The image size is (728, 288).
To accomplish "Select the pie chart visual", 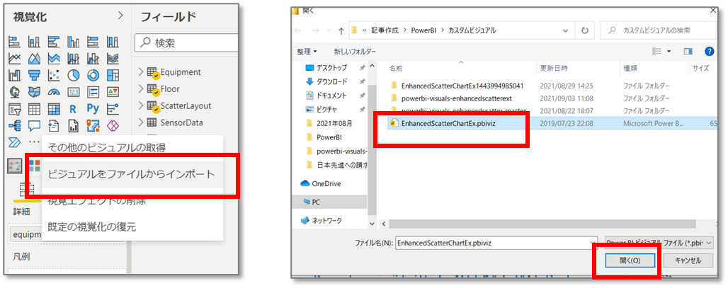I will click(74, 75).
